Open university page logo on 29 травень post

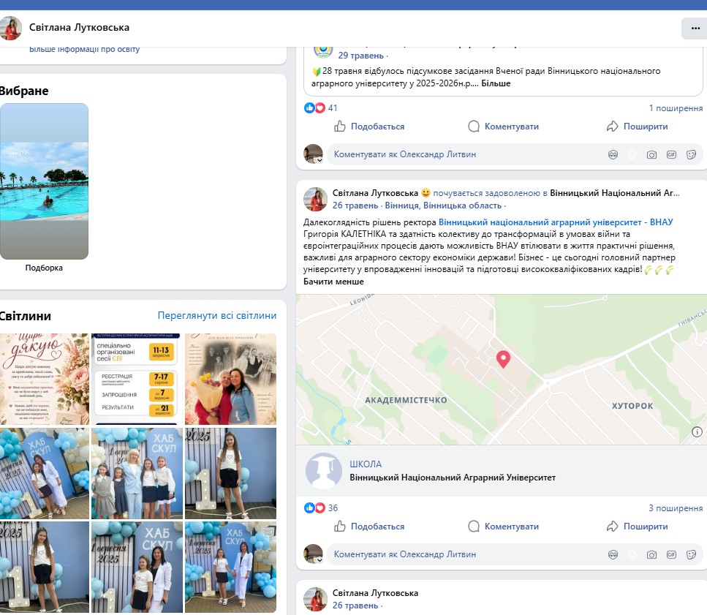click(x=323, y=50)
